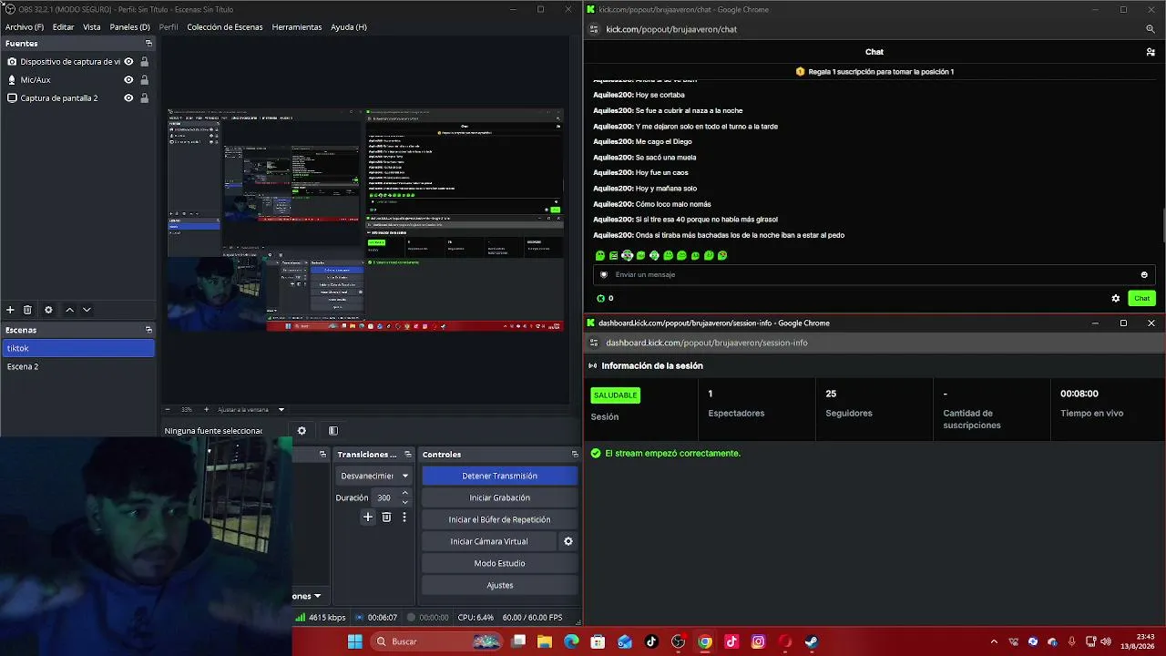The height and width of the screenshot is (656, 1166).
Task: Open Steam from the taskbar
Action: (811, 641)
